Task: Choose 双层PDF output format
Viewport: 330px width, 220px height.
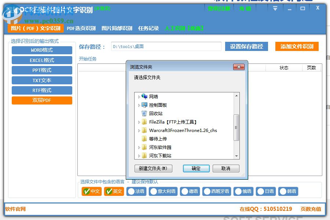Action: [42, 100]
